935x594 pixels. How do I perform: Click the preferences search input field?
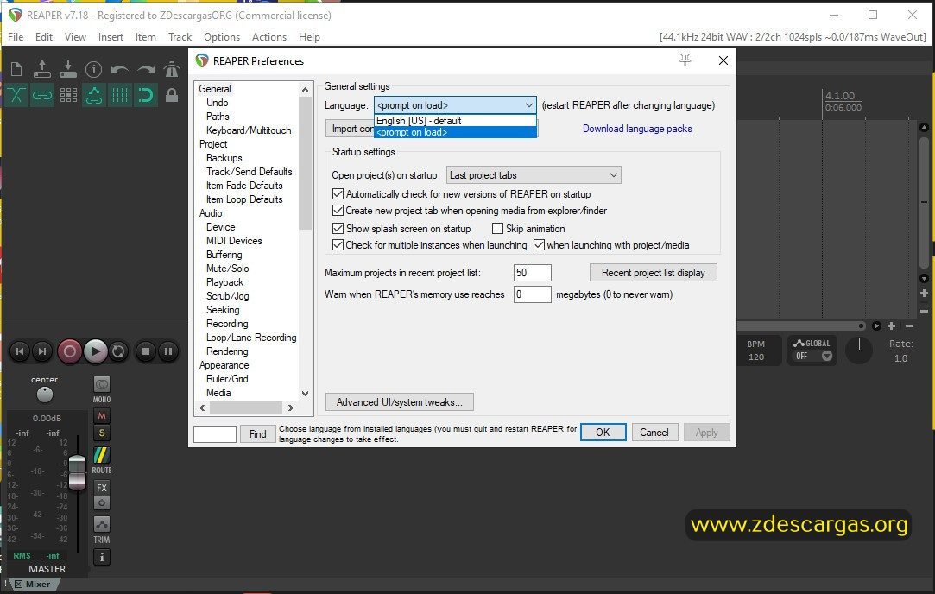tap(215, 434)
